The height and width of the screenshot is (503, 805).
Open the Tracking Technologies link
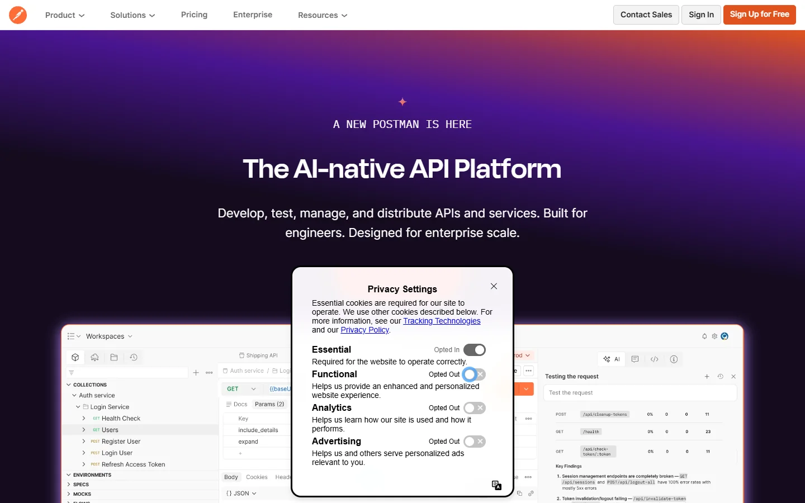click(442, 321)
